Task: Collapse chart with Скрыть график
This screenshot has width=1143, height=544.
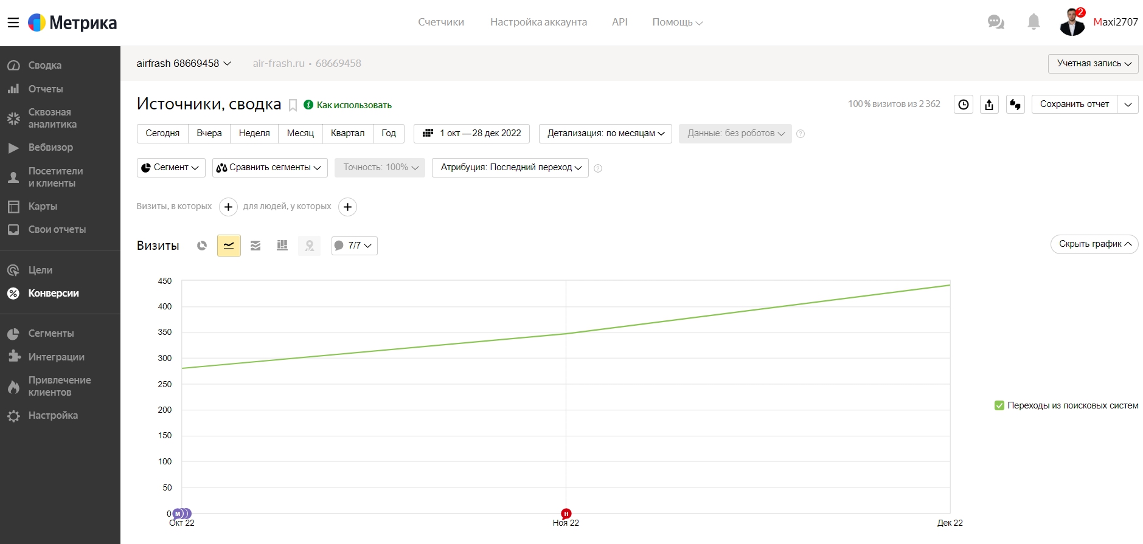Action: click(1094, 244)
